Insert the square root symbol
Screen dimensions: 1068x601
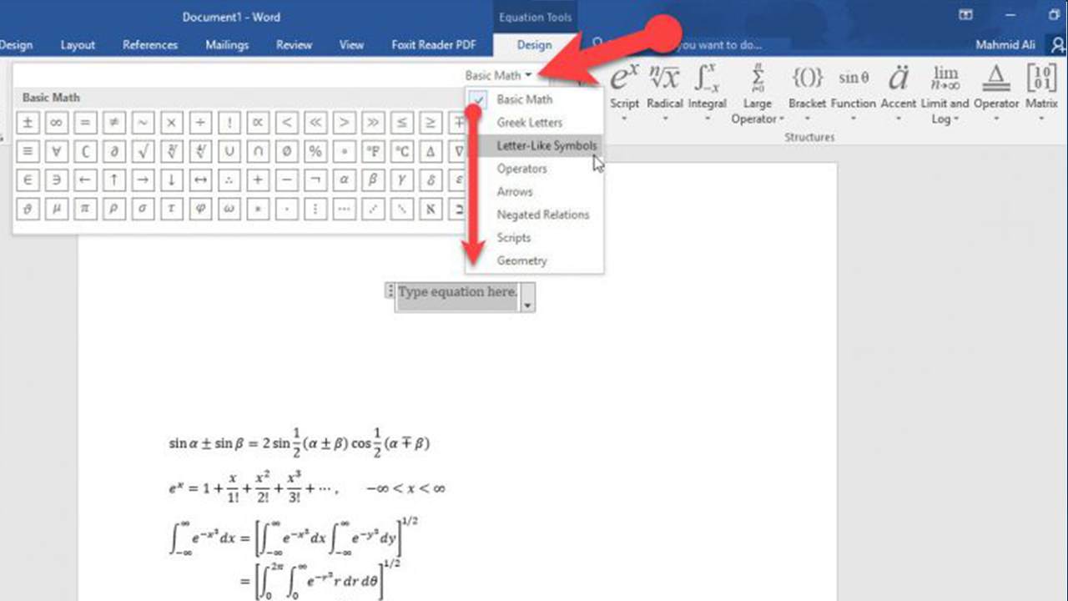coord(143,152)
